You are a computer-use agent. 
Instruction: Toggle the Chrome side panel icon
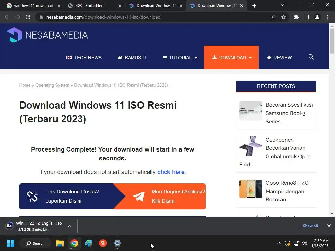(307, 17)
